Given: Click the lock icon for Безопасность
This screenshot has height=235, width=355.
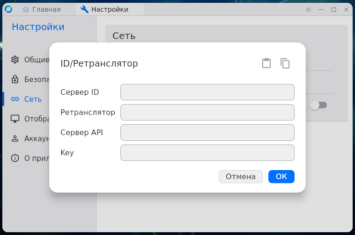Looking at the screenshot, I should (15, 79).
